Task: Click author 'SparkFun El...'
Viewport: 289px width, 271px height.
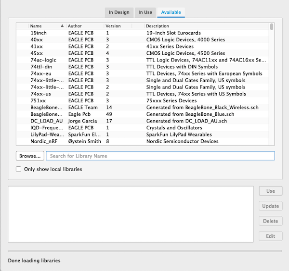Action: point(84,135)
